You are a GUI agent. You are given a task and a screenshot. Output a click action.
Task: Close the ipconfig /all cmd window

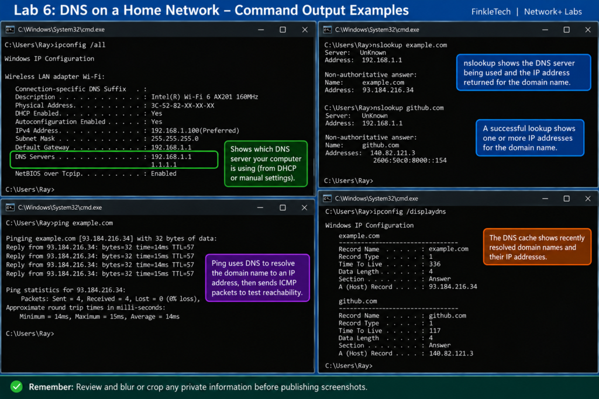[305, 29]
